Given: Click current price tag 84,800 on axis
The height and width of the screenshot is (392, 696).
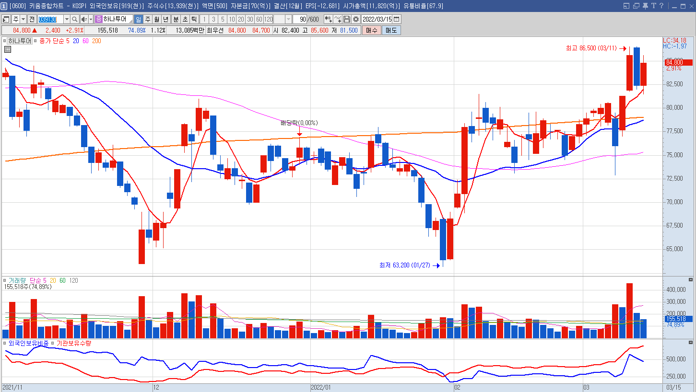Looking at the screenshot, I should pos(678,62).
